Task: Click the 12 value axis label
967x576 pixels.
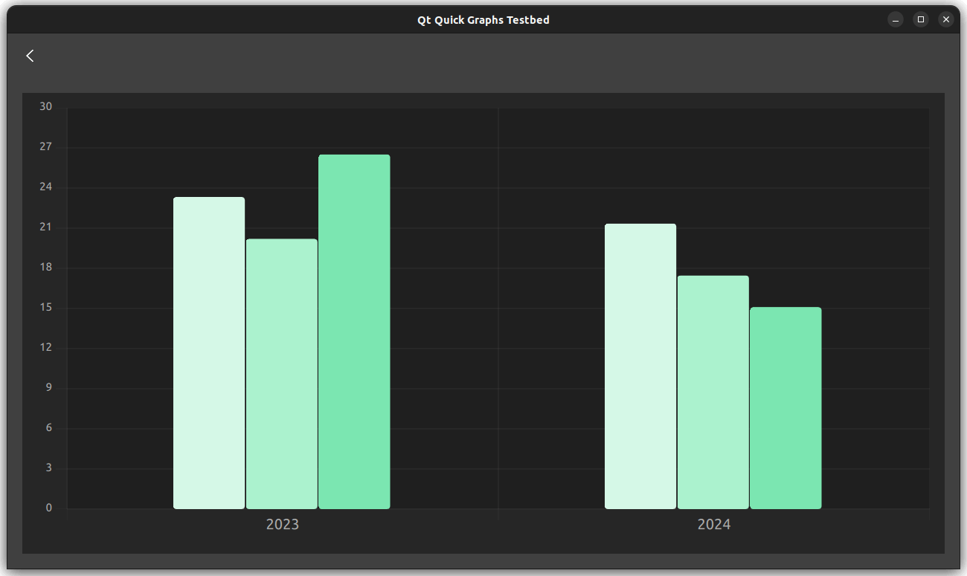Action: [x=46, y=348]
